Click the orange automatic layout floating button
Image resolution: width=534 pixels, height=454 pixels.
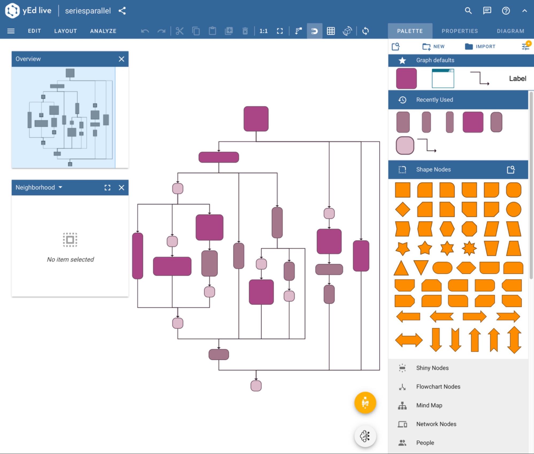pos(365,403)
